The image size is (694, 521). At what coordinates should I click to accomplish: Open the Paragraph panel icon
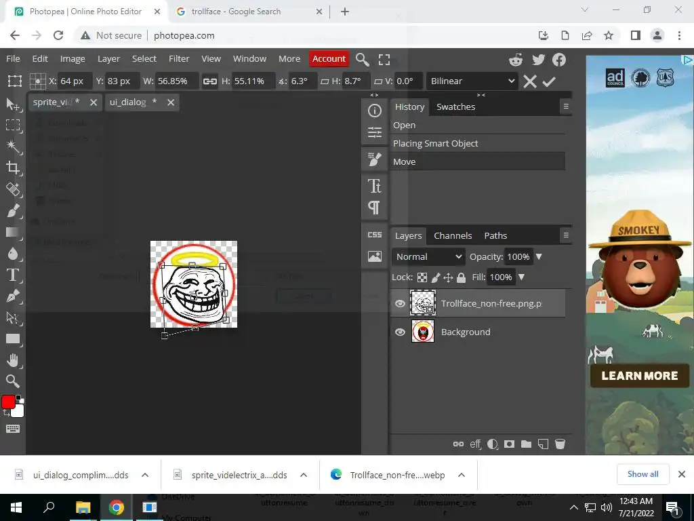[x=374, y=207]
